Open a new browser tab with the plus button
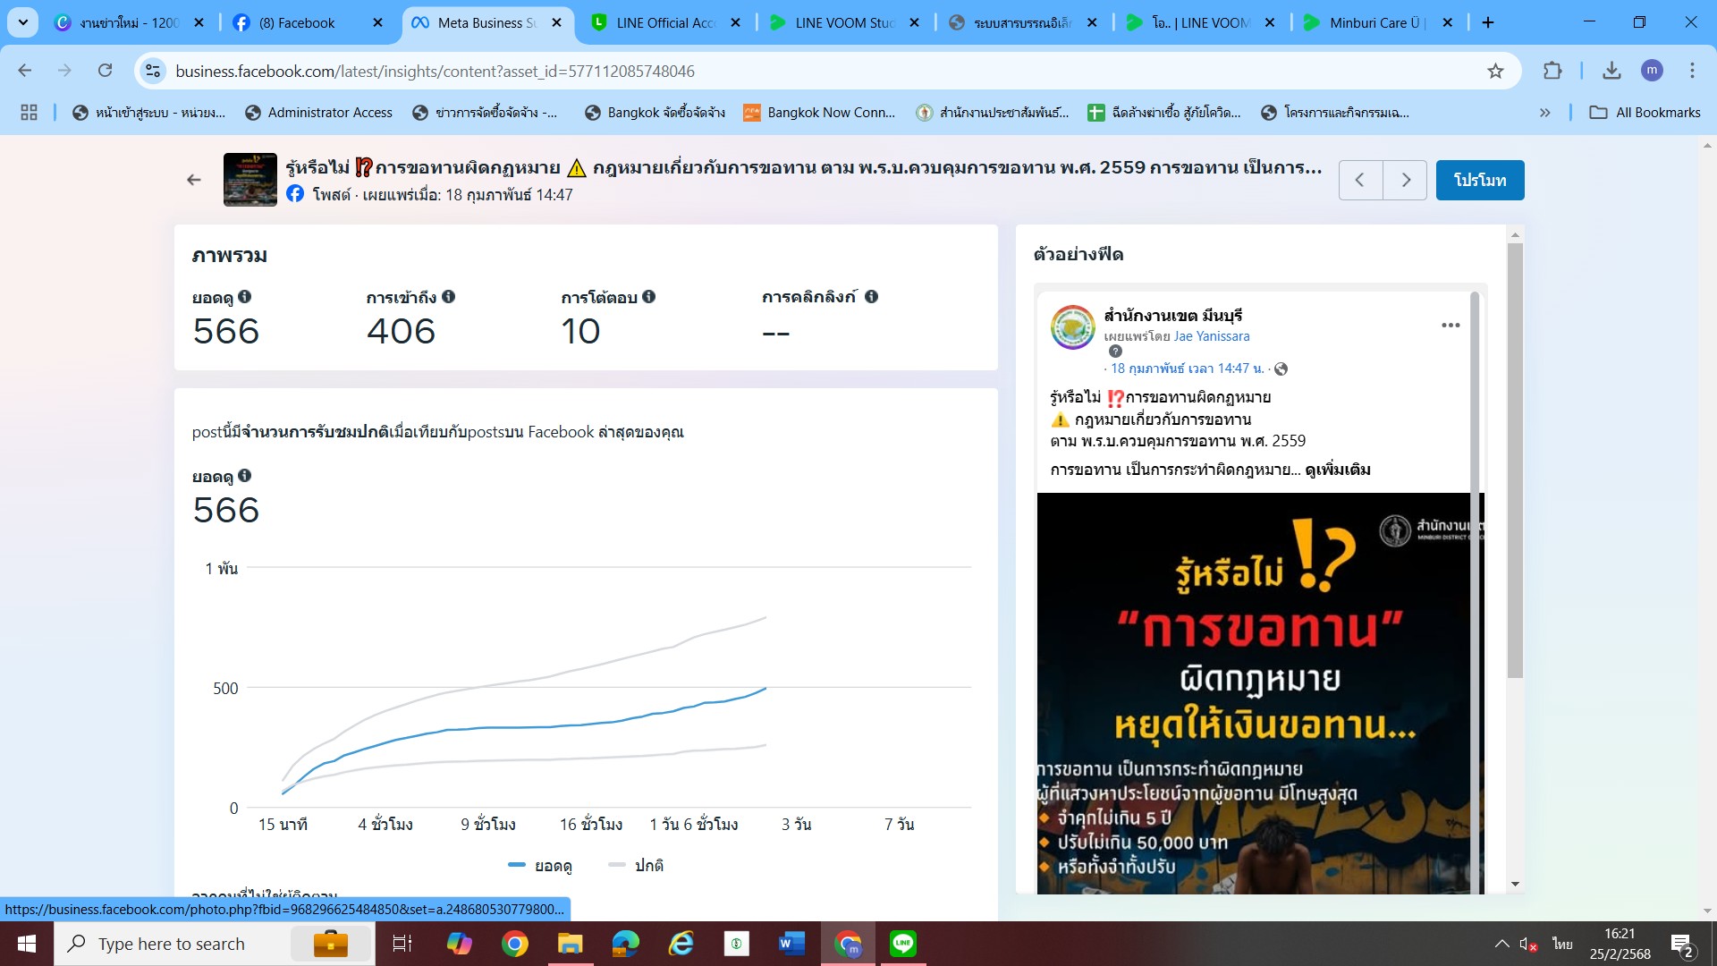Image resolution: width=1717 pixels, height=966 pixels. (1488, 22)
